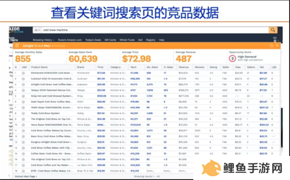
Task: Add the Airtight Cold Brew Iced Coffee row
Action: point(23,85)
